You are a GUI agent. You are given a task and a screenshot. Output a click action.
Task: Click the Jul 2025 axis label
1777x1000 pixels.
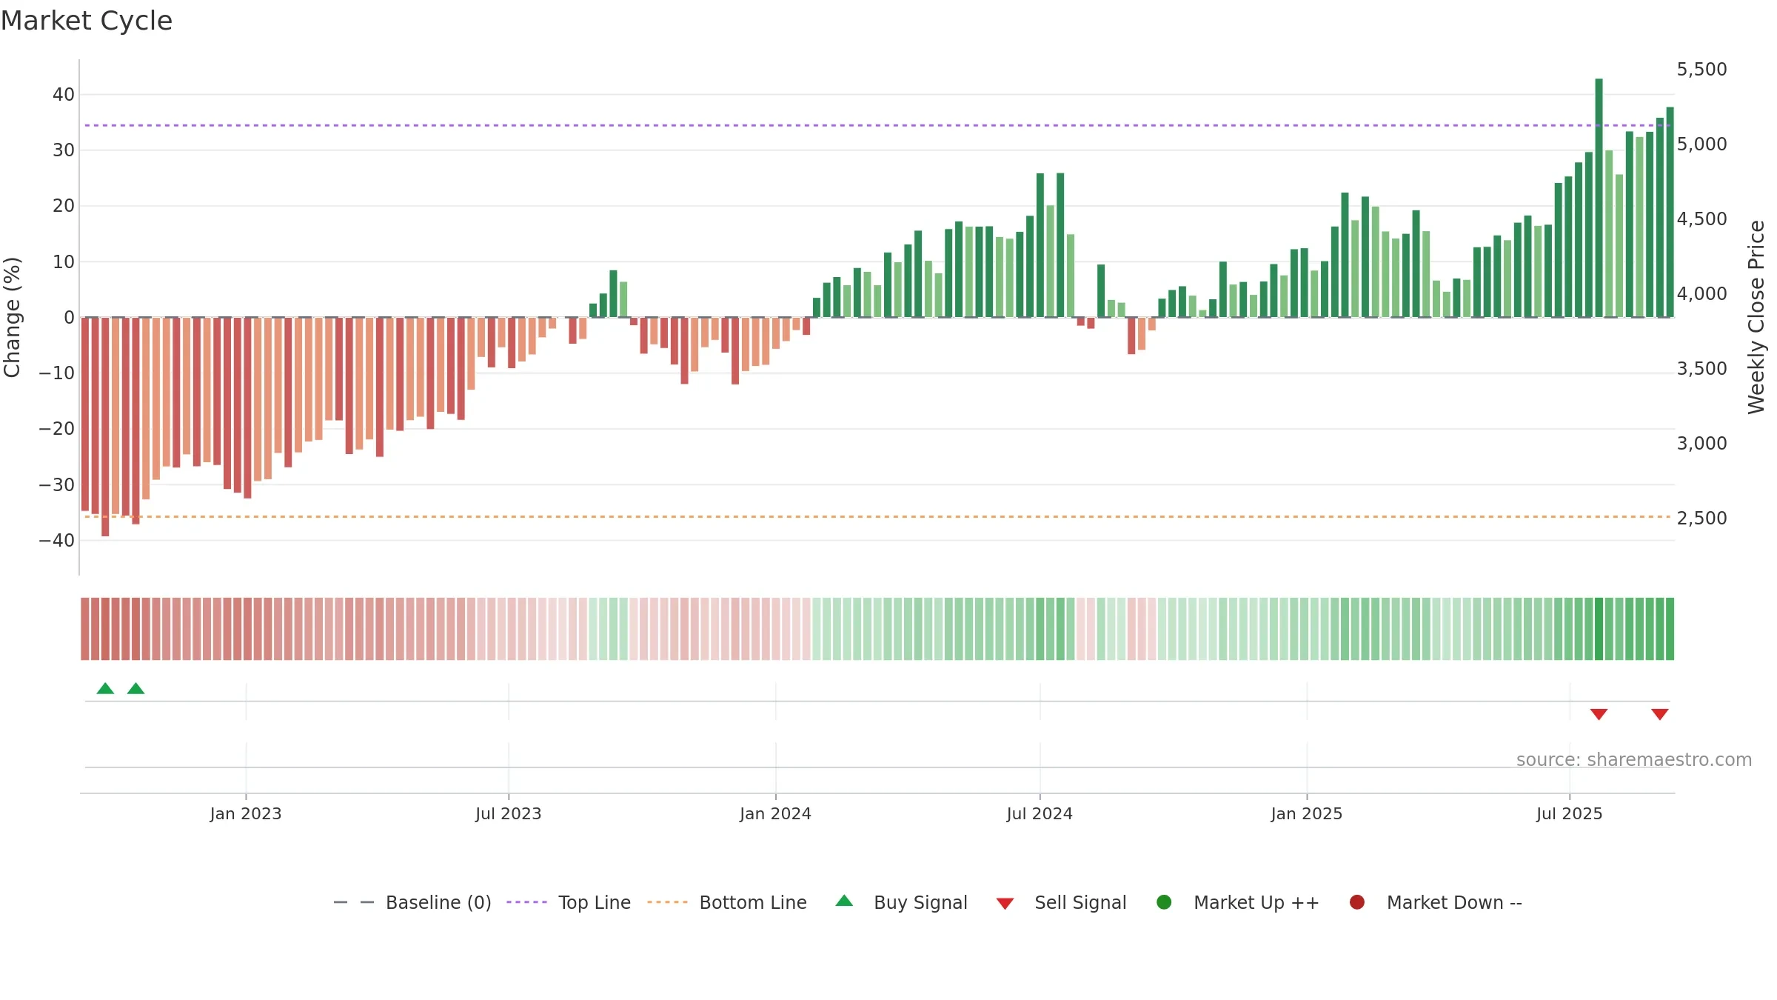coord(1570,813)
